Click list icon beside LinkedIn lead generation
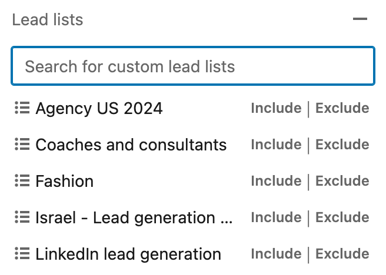386x275 pixels. [x=22, y=253]
